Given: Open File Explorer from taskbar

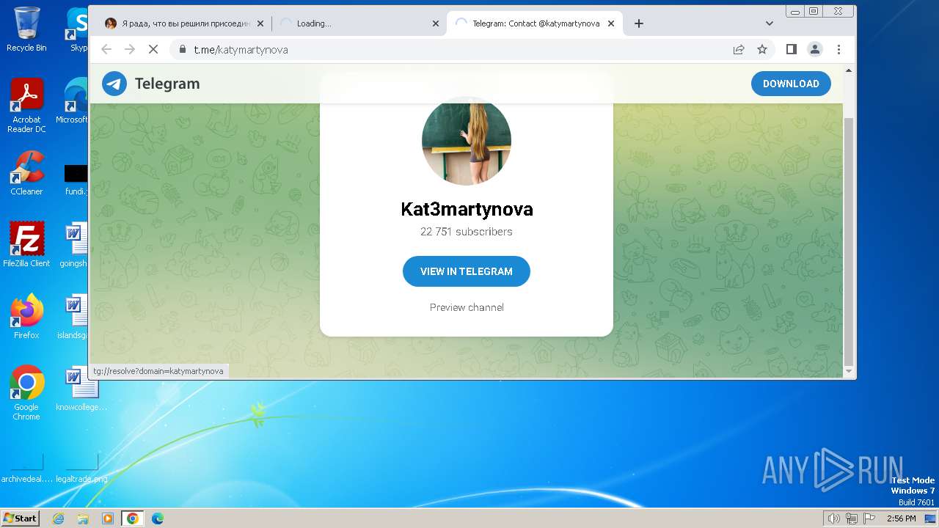Looking at the screenshot, I should pos(83,518).
